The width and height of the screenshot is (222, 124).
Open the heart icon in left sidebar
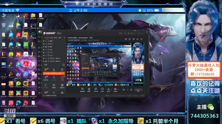pyautogui.click(x=39, y=37)
